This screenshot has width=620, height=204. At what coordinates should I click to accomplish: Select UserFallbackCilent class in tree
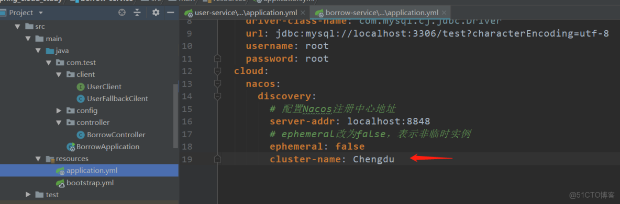pyautogui.click(x=117, y=99)
